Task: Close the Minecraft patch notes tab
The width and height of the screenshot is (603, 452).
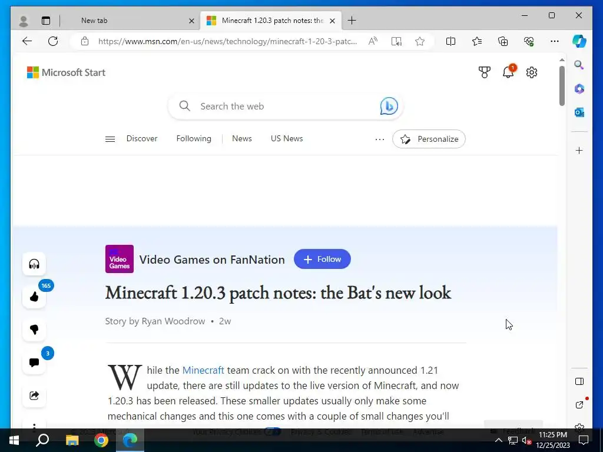Action: (332, 21)
